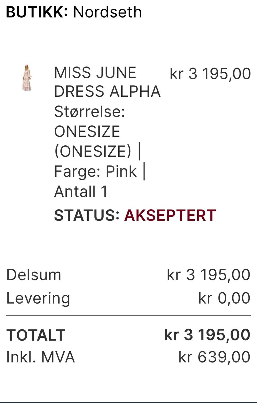Tap the Delsum label
257x403 pixels.
34,275
